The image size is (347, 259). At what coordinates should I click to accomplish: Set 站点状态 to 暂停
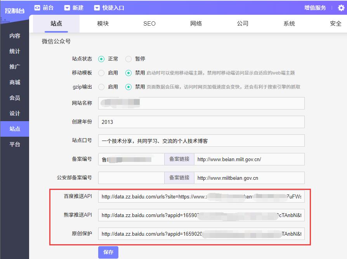[128, 59]
